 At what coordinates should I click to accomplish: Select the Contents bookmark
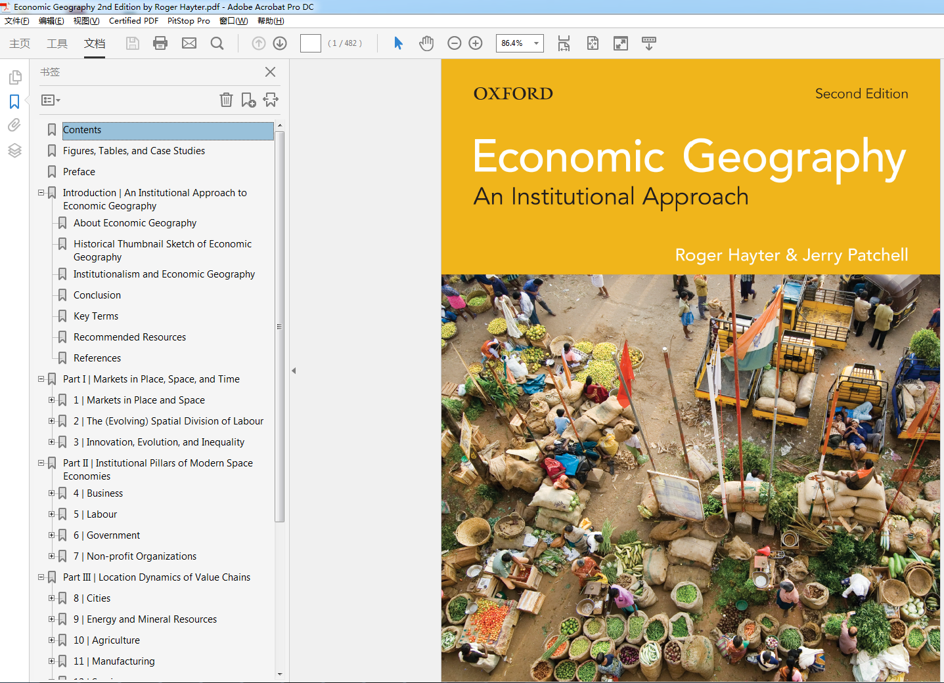pyautogui.click(x=168, y=130)
